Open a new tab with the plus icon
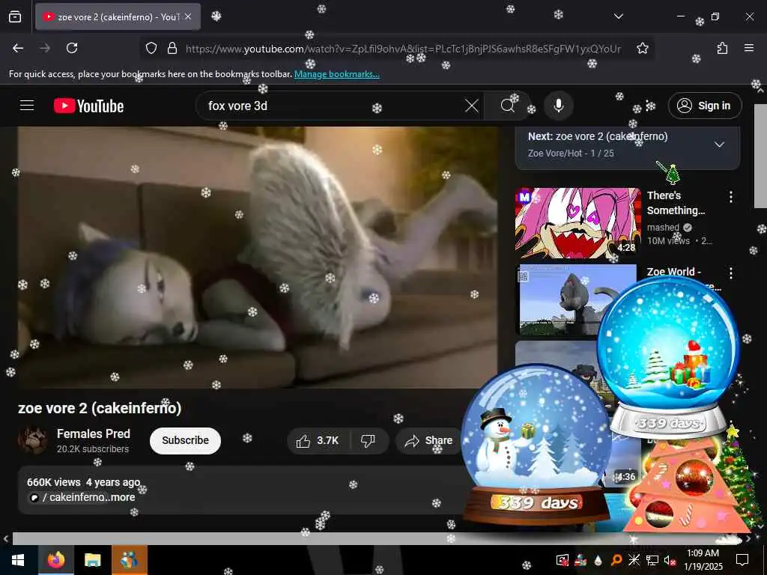The image size is (767, 575). [x=216, y=16]
